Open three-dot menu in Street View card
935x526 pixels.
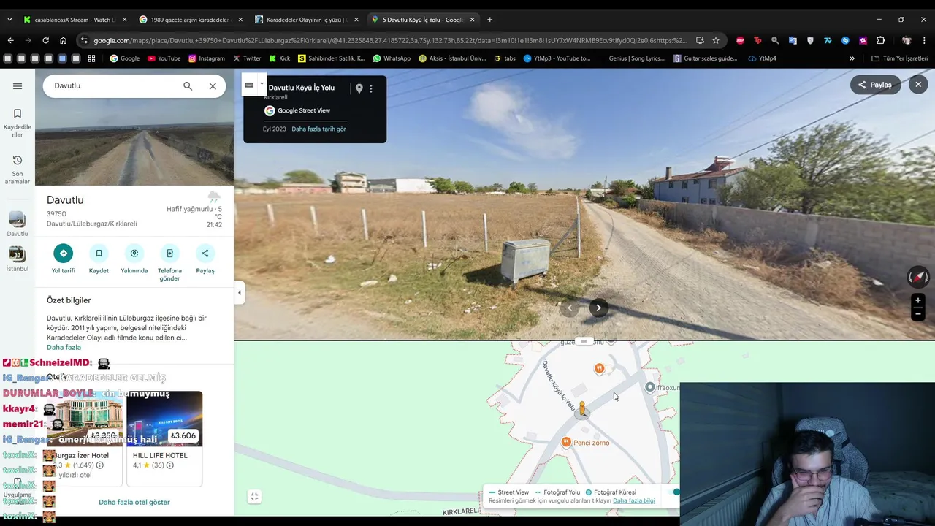tap(370, 88)
